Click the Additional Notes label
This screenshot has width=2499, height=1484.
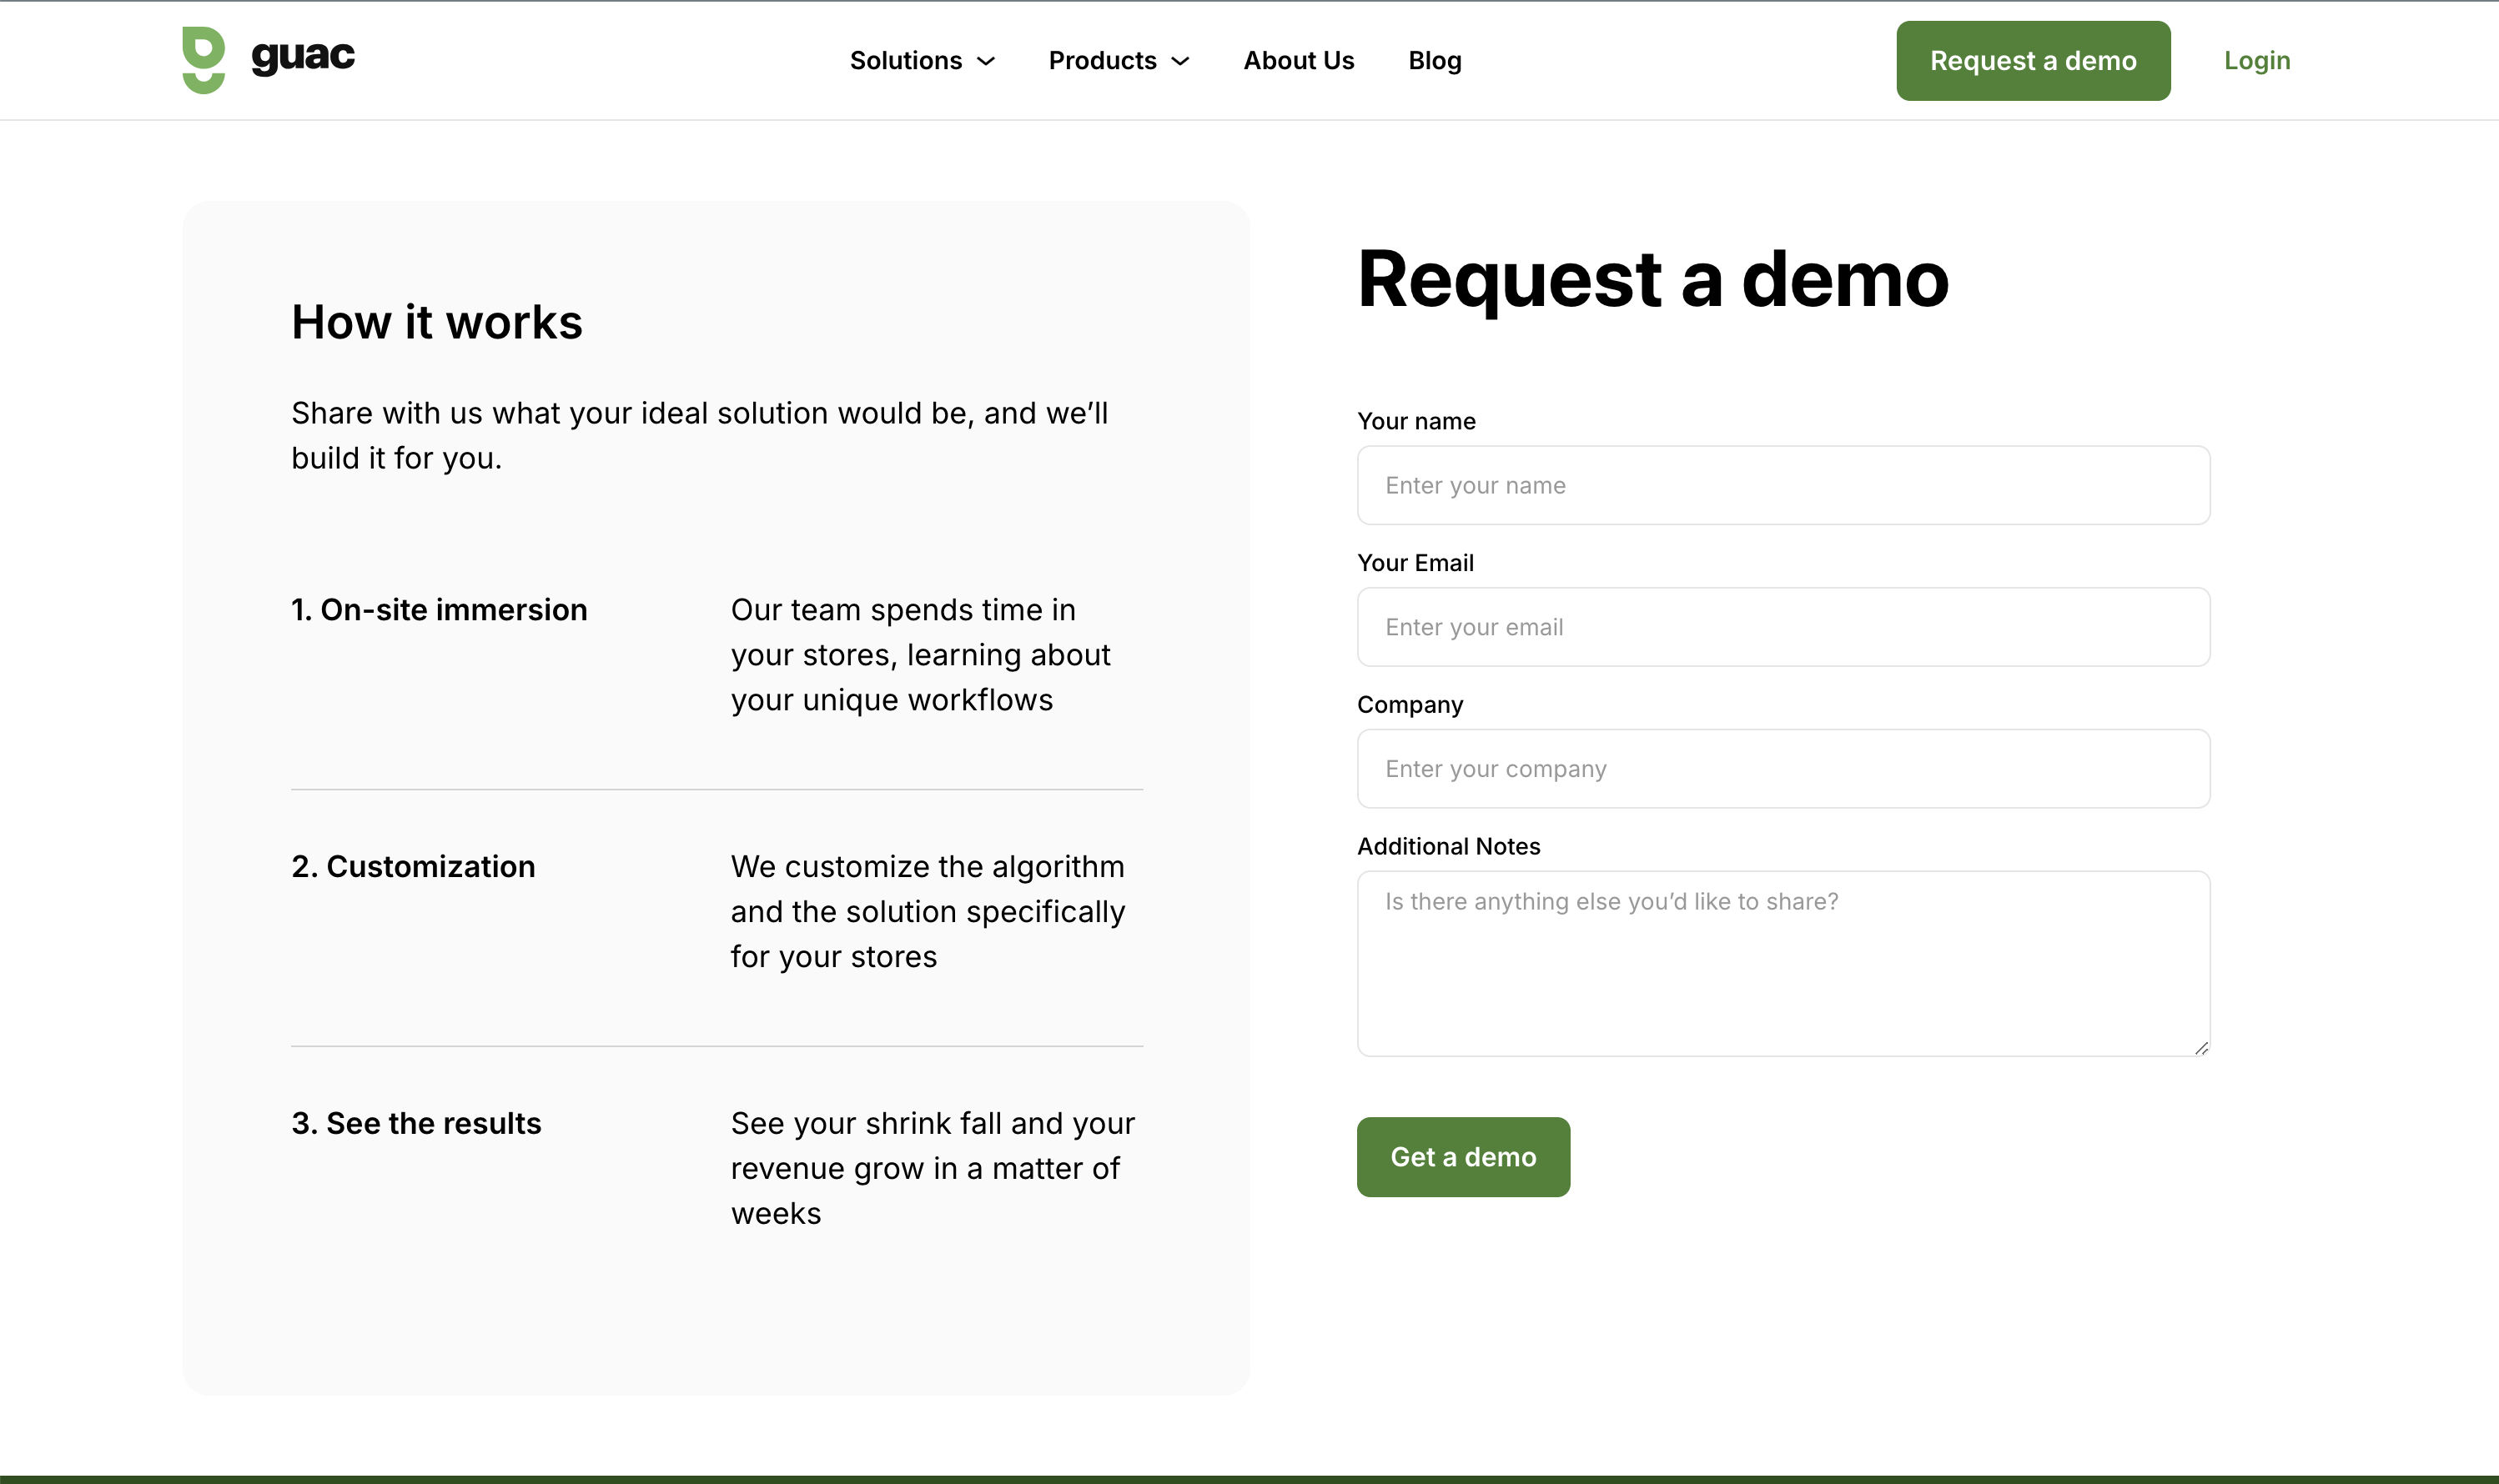tap(1447, 847)
